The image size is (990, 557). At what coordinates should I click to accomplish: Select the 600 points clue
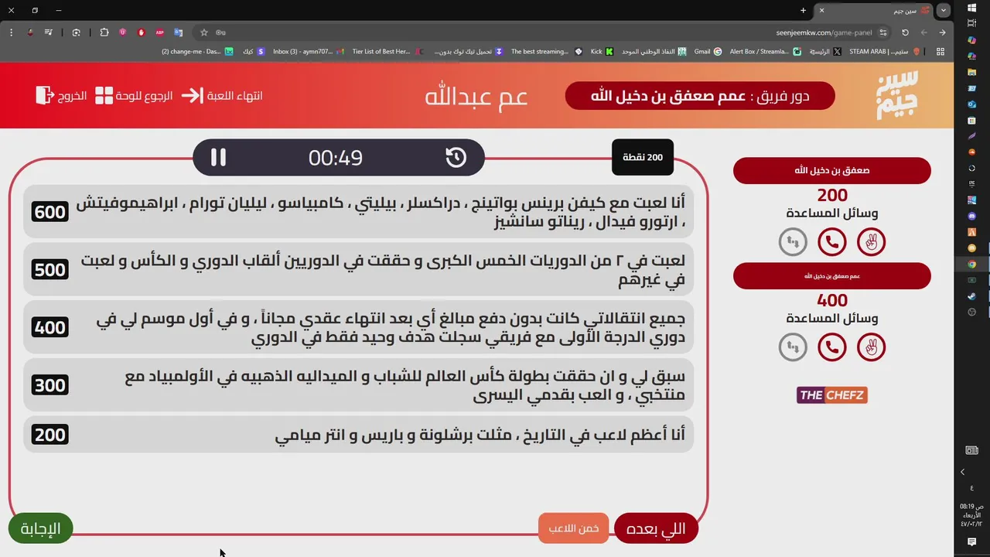(359, 212)
